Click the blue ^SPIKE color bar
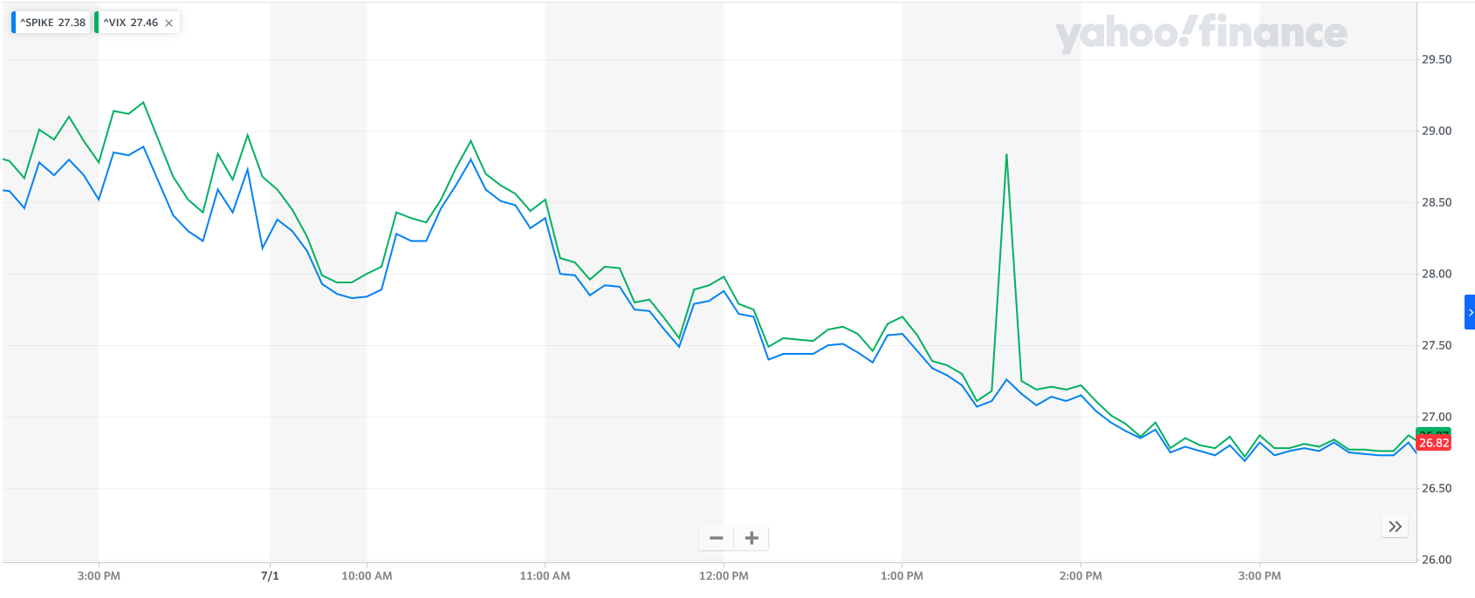This screenshot has width=1475, height=598. click(x=13, y=23)
